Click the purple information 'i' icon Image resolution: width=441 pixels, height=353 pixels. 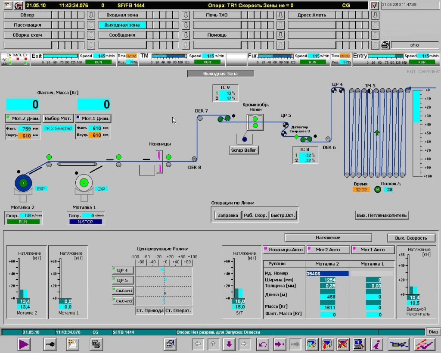(x=377, y=344)
